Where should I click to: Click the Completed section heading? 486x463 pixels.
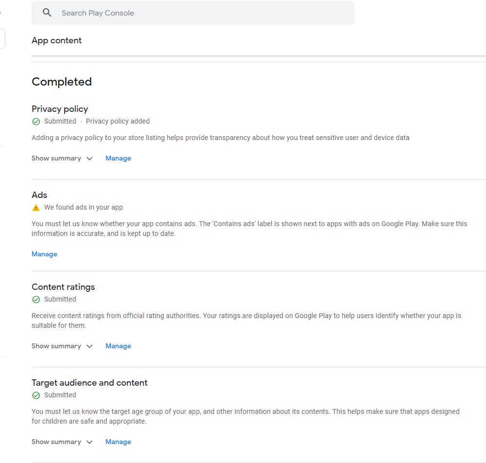coord(62,82)
